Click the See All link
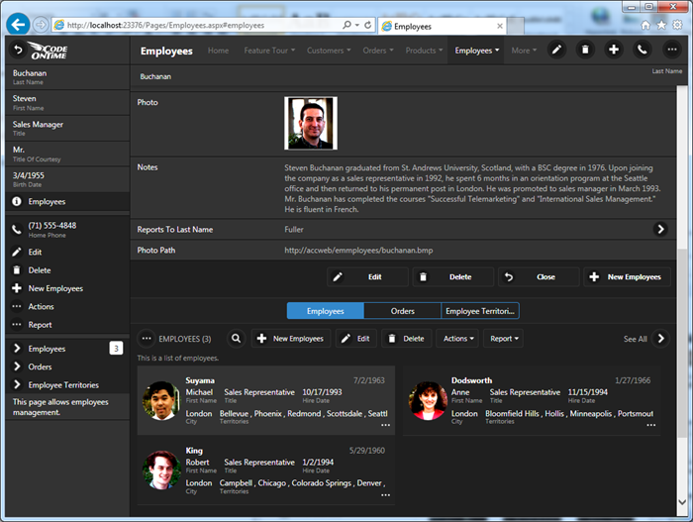The height and width of the screenshot is (522, 693). 635,339
